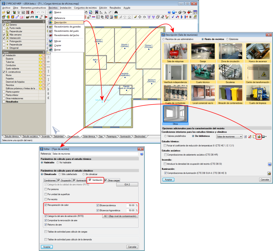Click the add new library item icon
The width and height of the screenshot is (273, 251).
(x=245, y=137)
